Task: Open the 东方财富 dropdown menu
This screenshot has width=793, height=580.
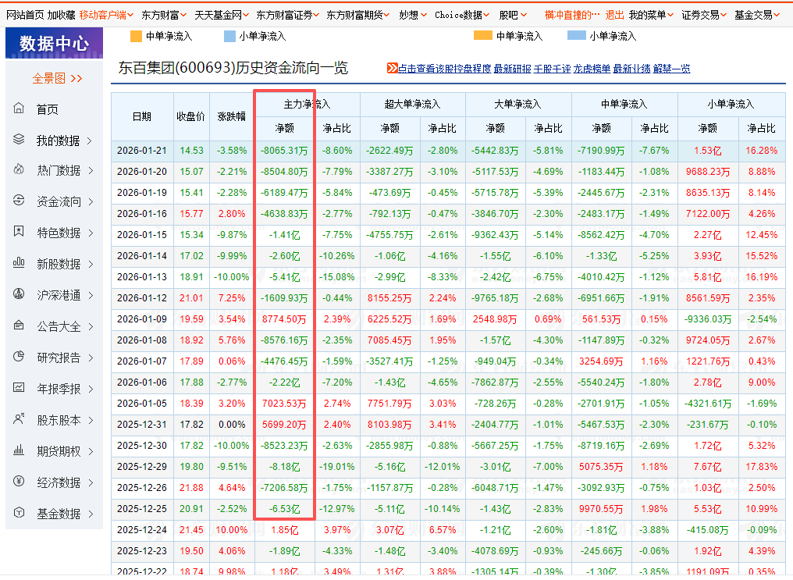Action: point(164,15)
